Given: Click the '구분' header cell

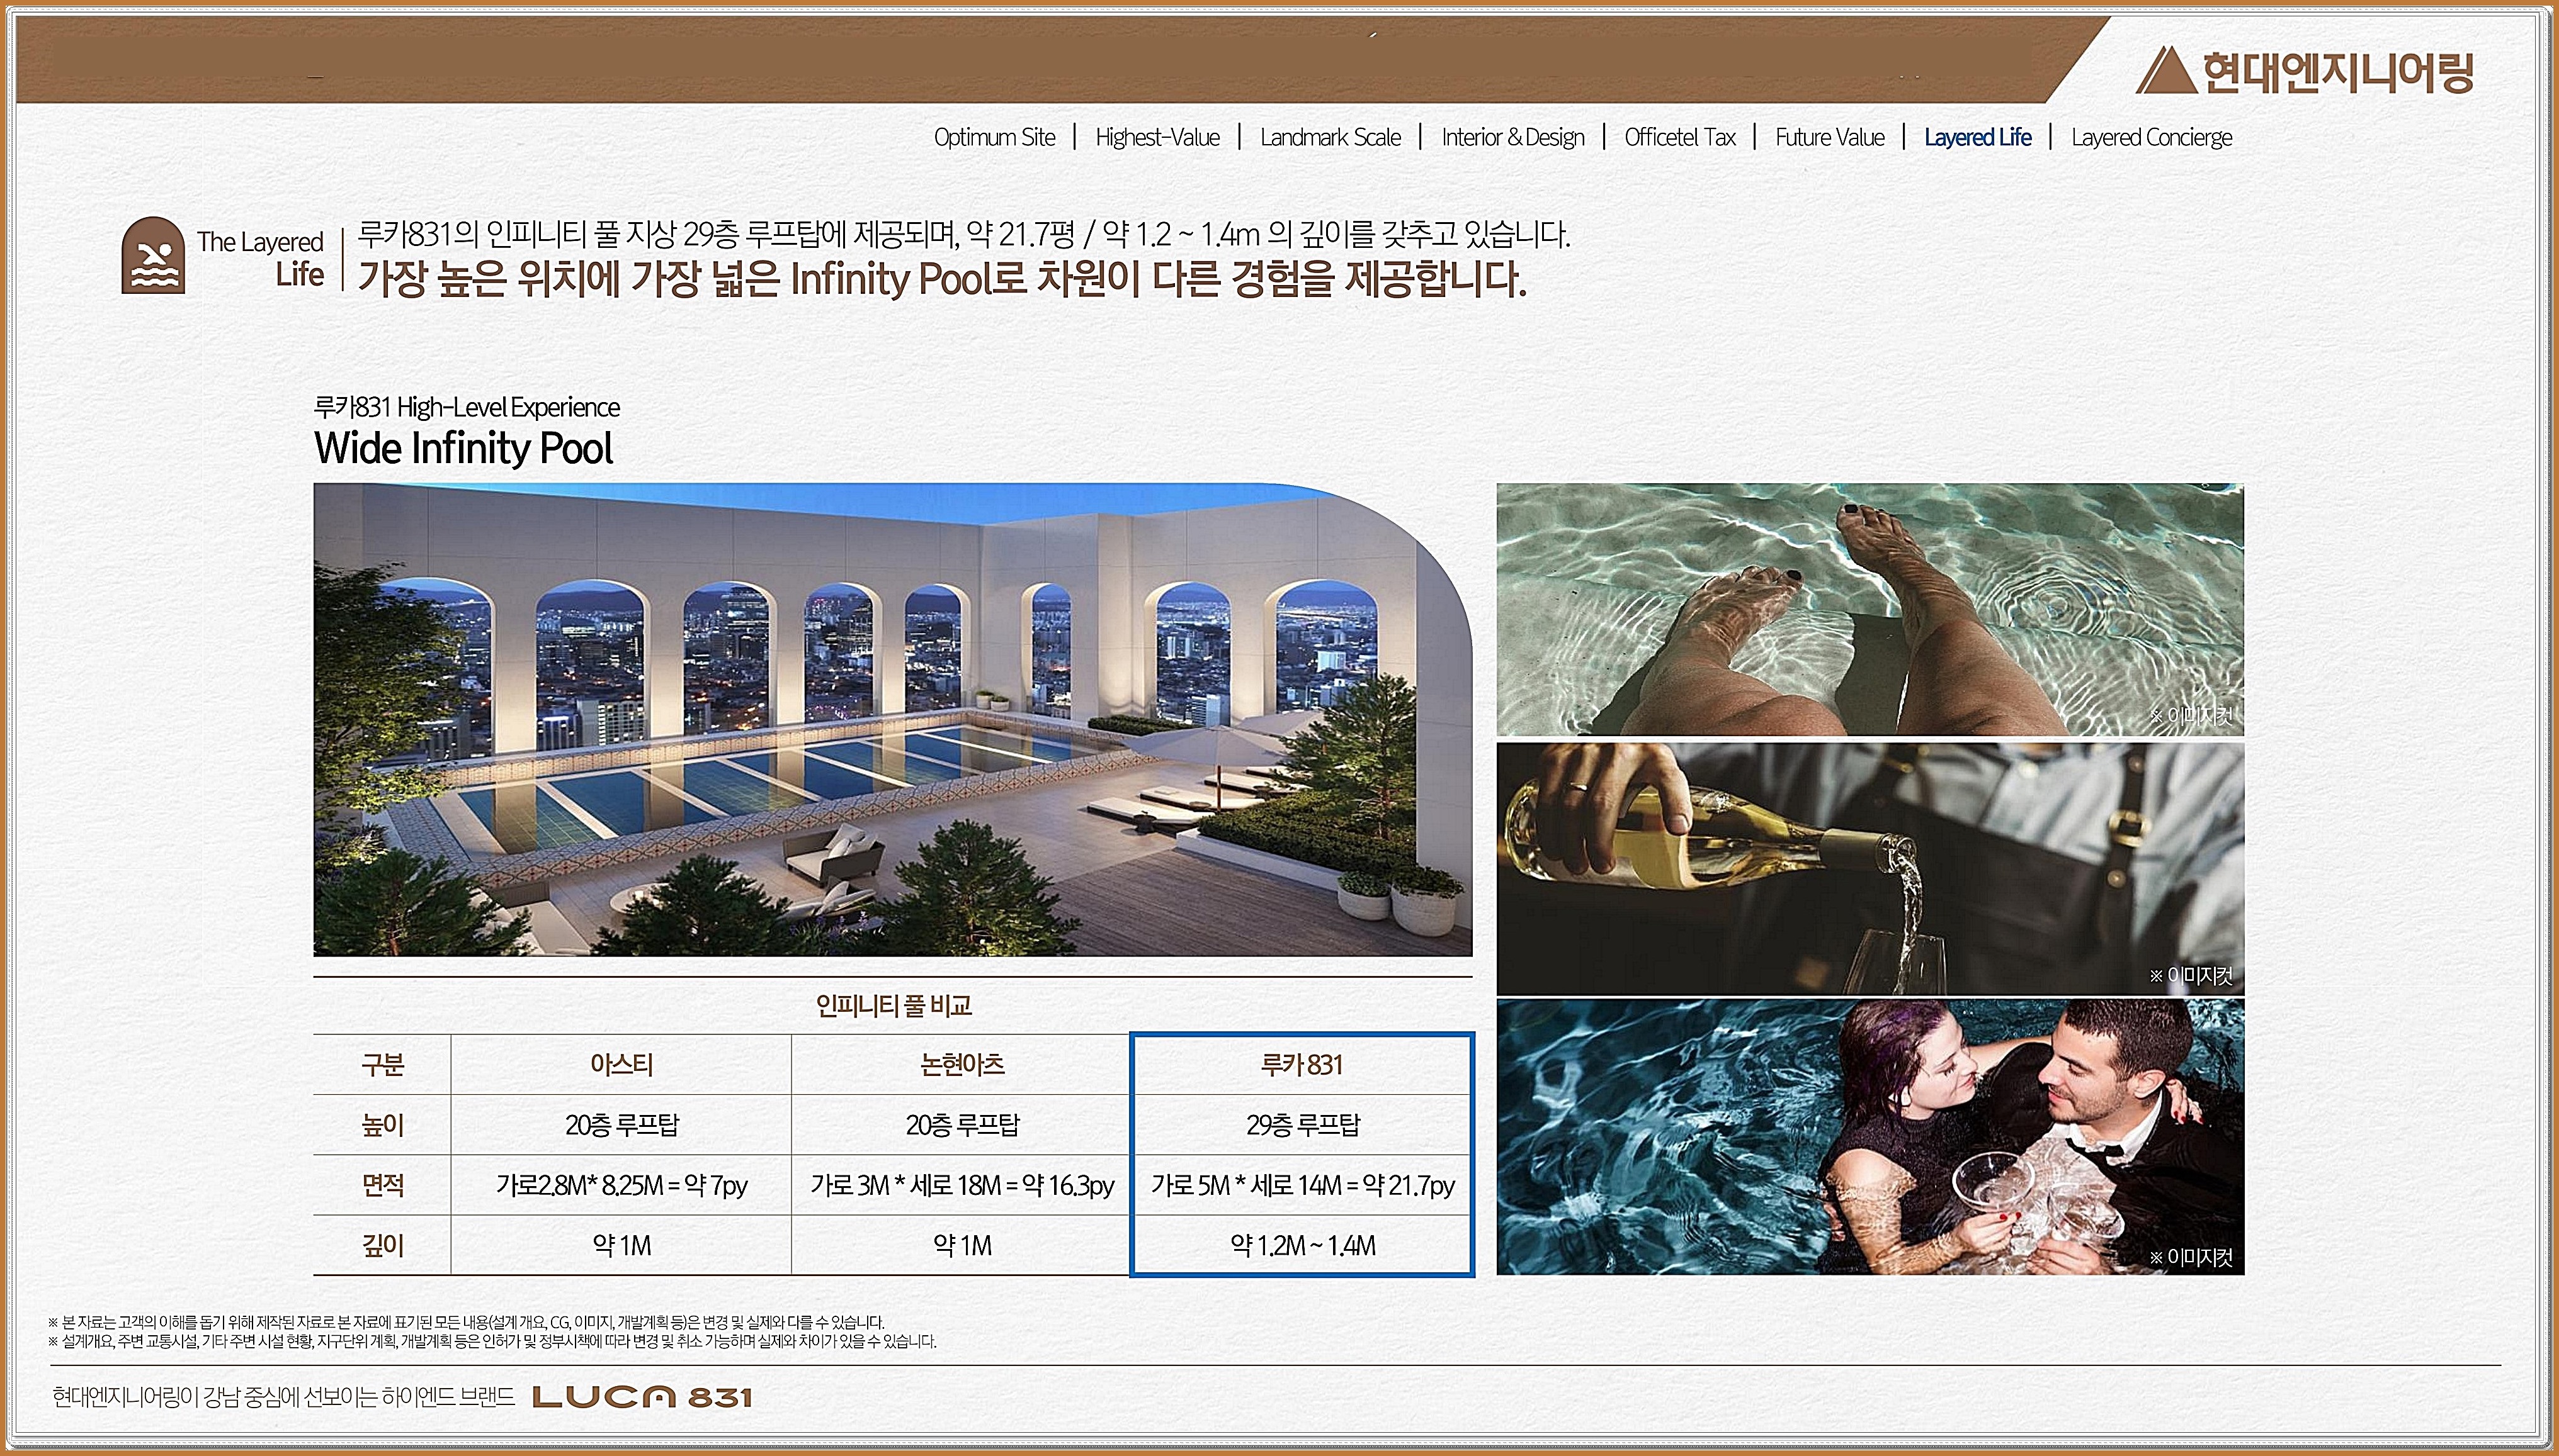Looking at the screenshot, I should 382,1065.
